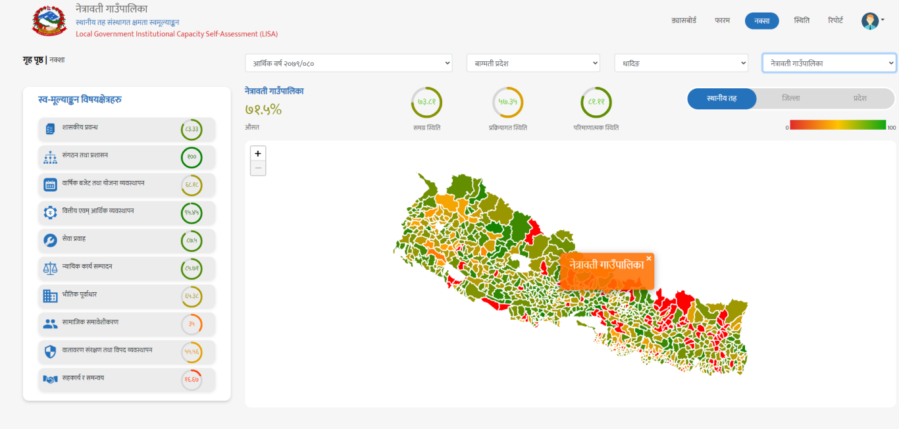Screen dimensions: 899x429
Task: Switch map view to प्रदेश
Action: click(x=860, y=99)
